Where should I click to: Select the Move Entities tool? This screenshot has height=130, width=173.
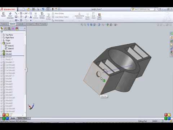click(x=58, y=20)
